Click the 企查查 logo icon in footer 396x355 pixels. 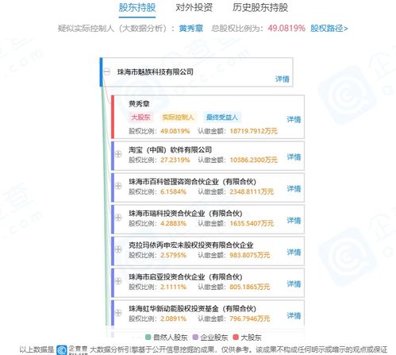point(62,349)
